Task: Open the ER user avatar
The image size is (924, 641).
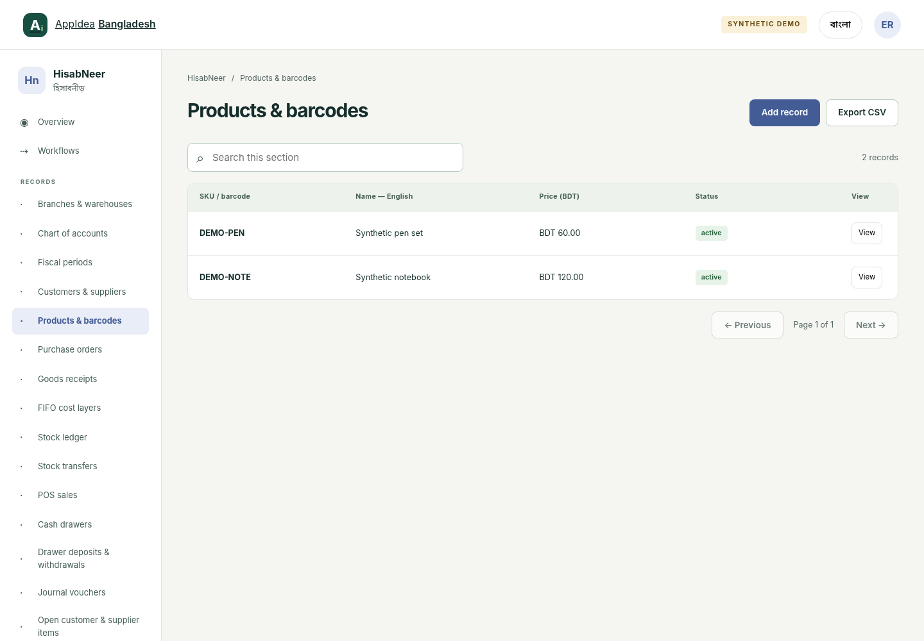Action: click(887, 25)
